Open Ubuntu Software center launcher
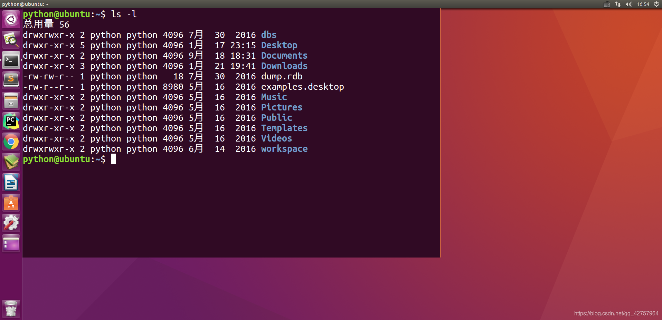 click(x=11, y=203)
